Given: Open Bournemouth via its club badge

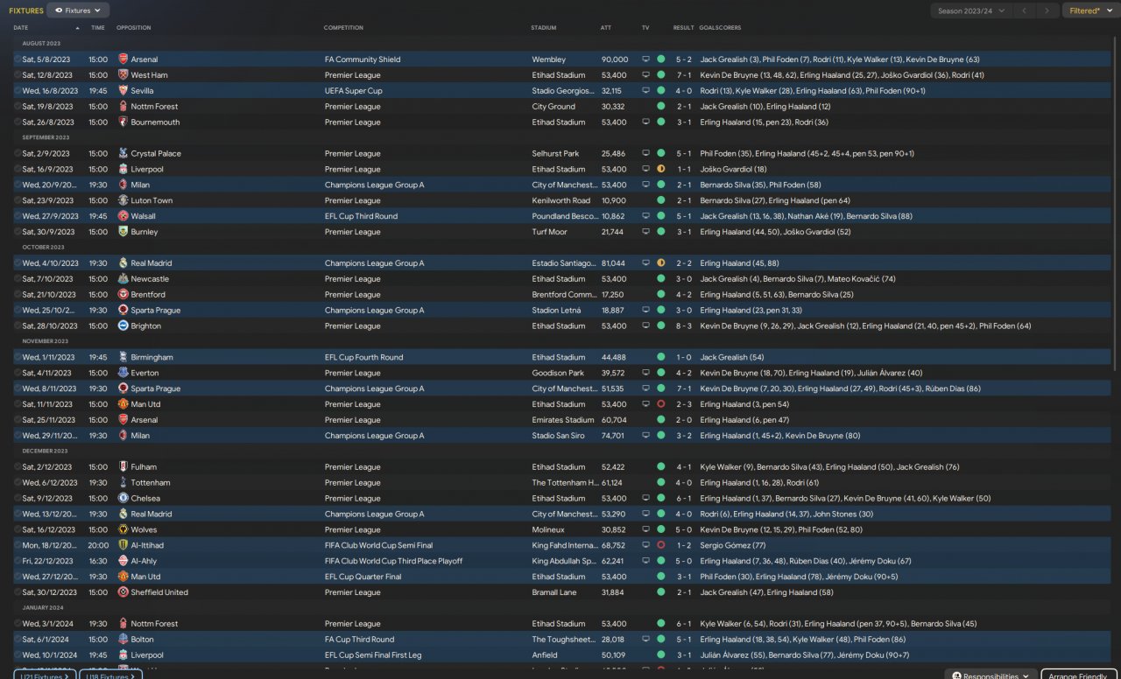Looking at the screenshot, I should coord(123,122).
